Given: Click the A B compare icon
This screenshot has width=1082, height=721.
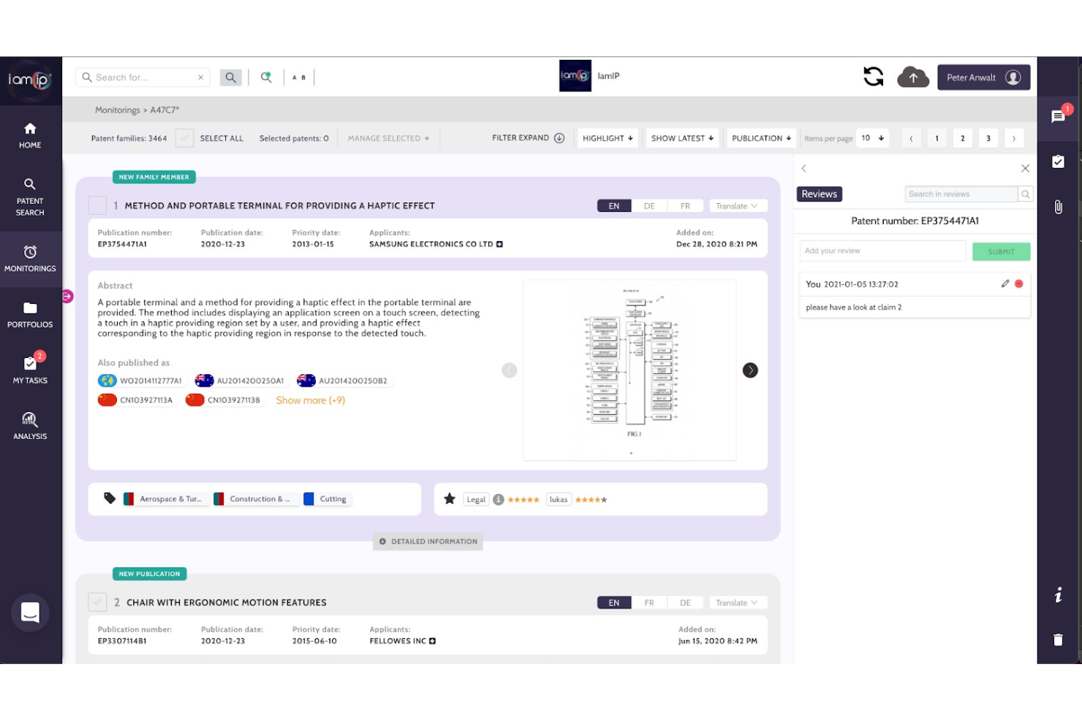Looking at the screenshot, I should click(299, 77).
